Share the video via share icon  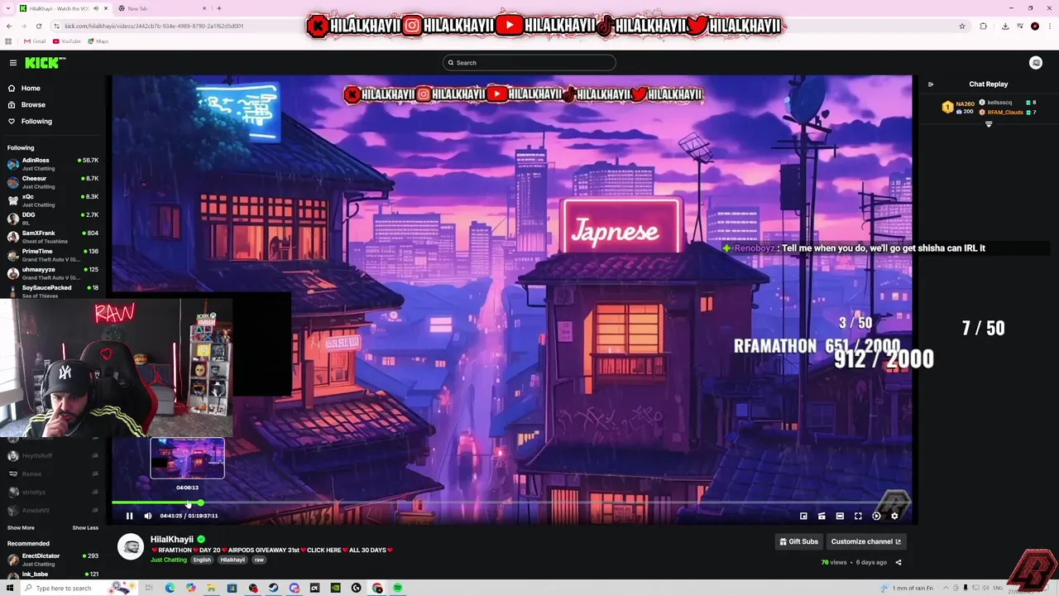898,563
